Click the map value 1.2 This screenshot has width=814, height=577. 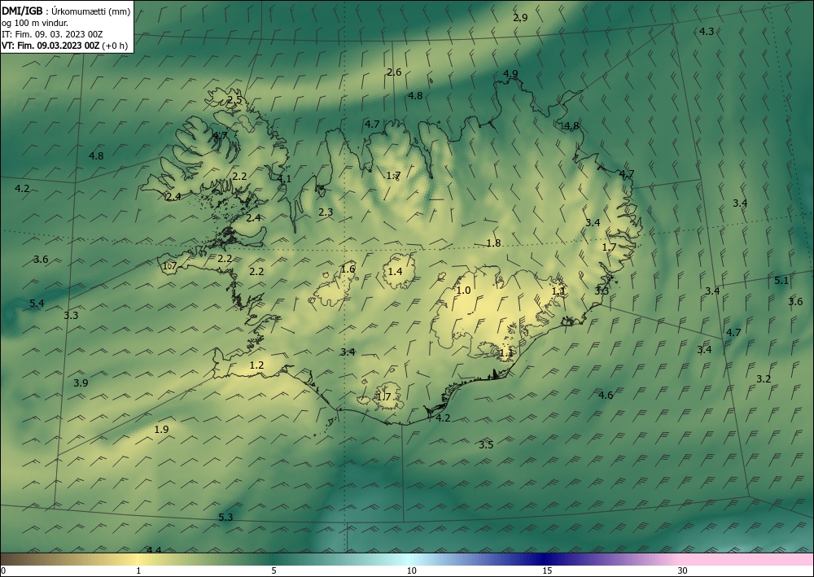[257, 365]
